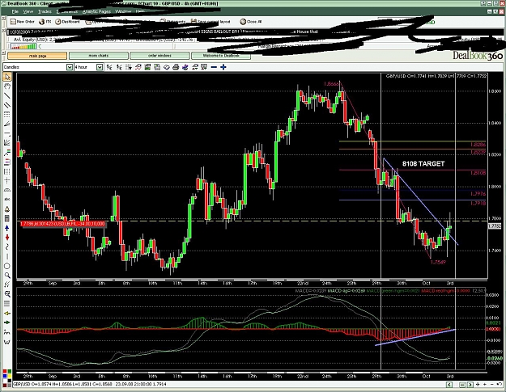Image resolution: width=506 pixels, height=392 pixels.
Task: Switch to the more charts tab
Action: [99, 56]
